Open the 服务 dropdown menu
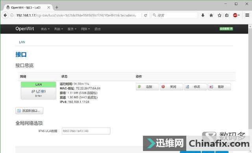Viewport: 252px width, 153px height. click(72, 29)
